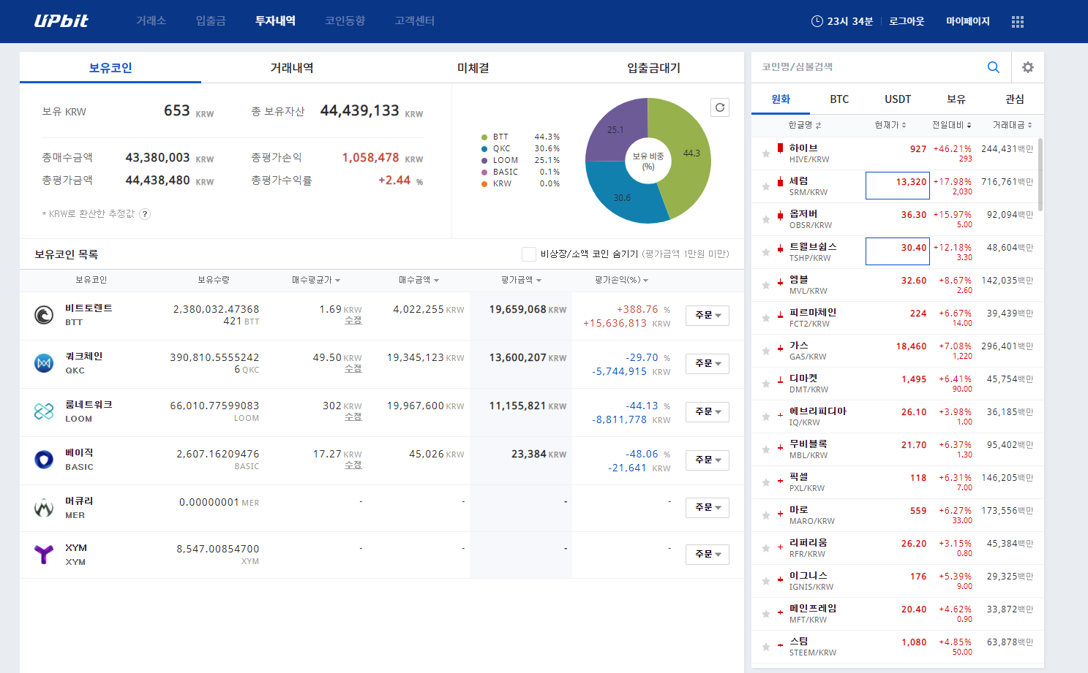Image resolution: width=1088 pixels, height=673 pixels.
Task: Click the KRW estimate help question icon
Action: pyautogui.click(x=145, y=214)
